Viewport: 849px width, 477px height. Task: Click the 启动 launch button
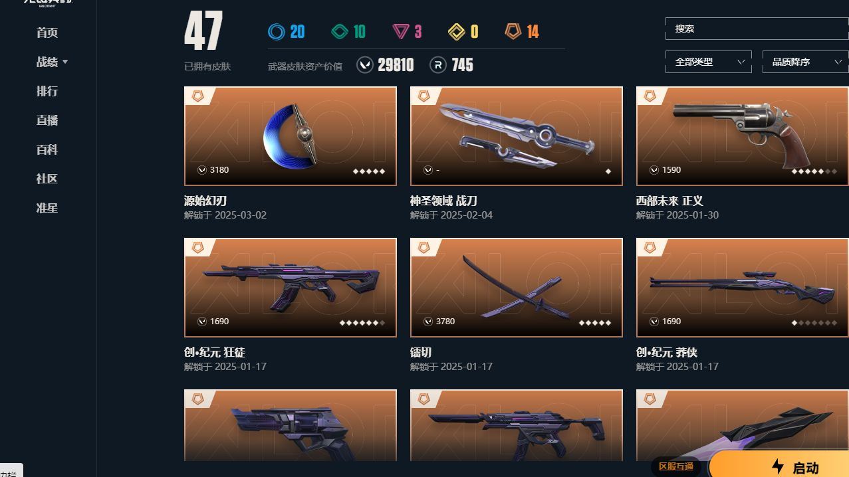(x=779, y=465)
